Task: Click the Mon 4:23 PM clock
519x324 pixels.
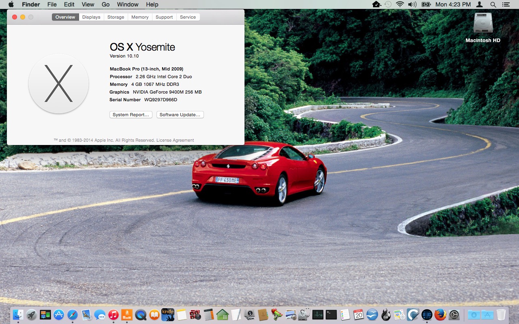Action: (453, 4)
